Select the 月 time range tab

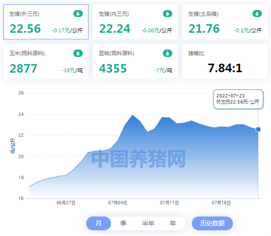click(98, 223)
